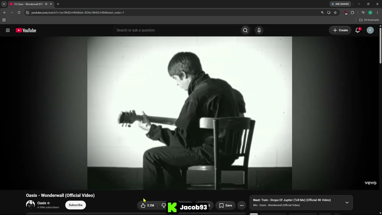The image size is (382, 215).
Task: Subscribe to the Oasis channel
Action: (76, 205)
